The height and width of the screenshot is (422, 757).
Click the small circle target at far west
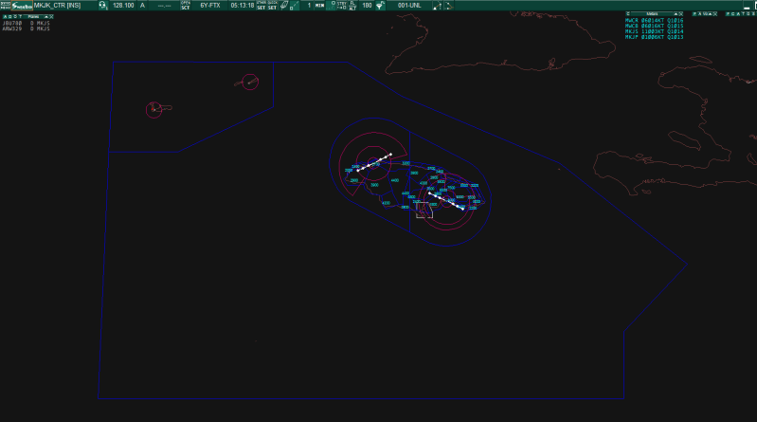[x=154, y=110]
